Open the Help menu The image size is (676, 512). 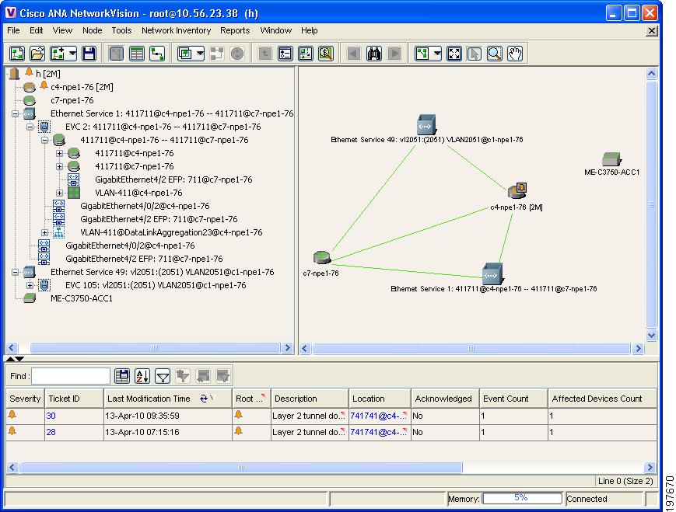309,30
